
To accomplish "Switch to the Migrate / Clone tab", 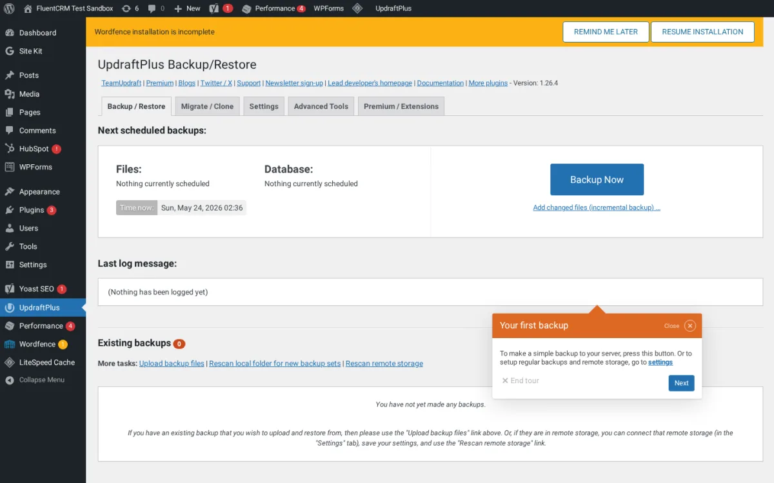I will (207, 106).
